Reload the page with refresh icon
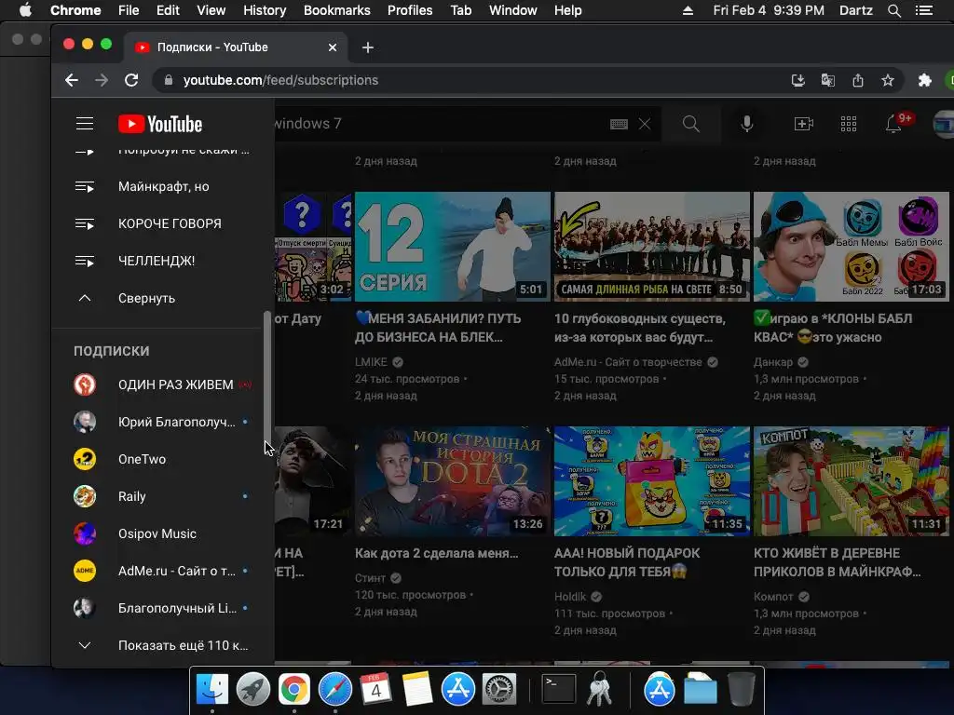 pyautogui.click(x=131, y=80)
